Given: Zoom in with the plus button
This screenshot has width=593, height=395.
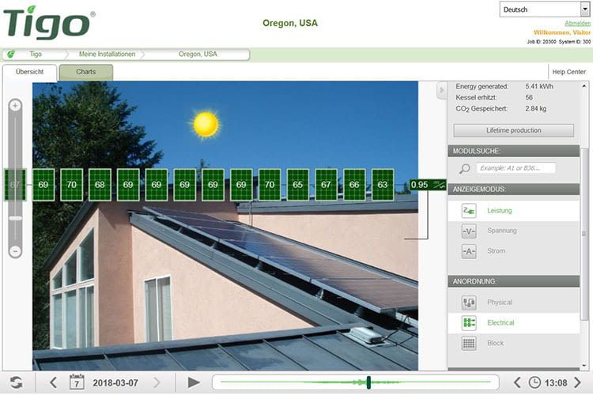Looking at the screenshot, I should (15, 105).
